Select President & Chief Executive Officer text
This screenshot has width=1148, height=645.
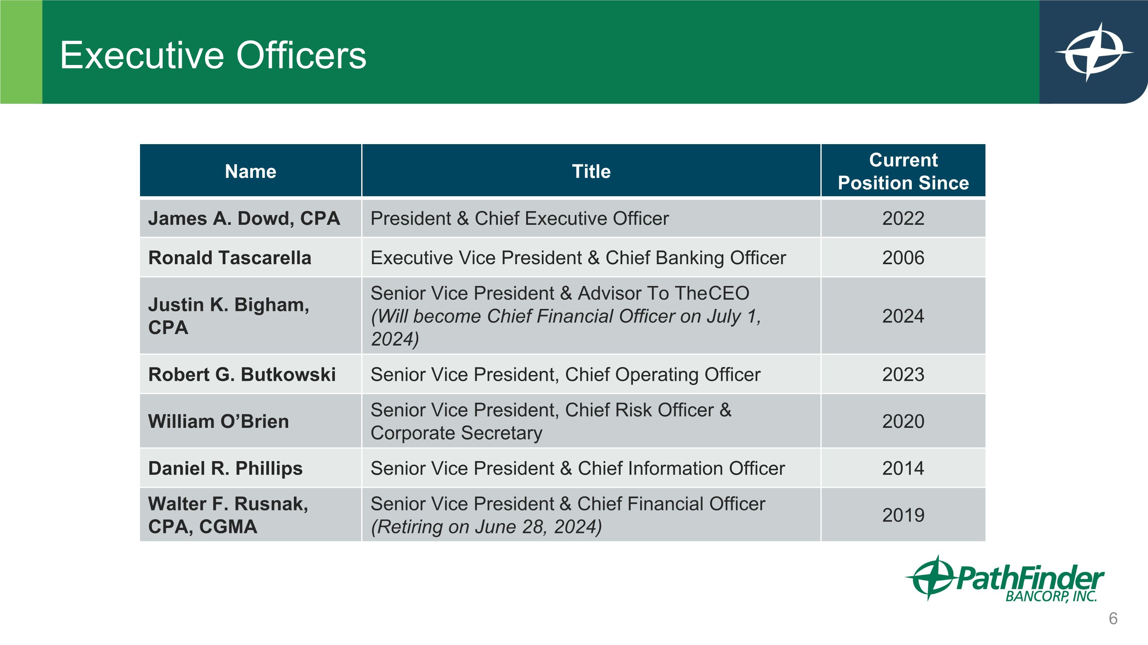click(520, 219)
